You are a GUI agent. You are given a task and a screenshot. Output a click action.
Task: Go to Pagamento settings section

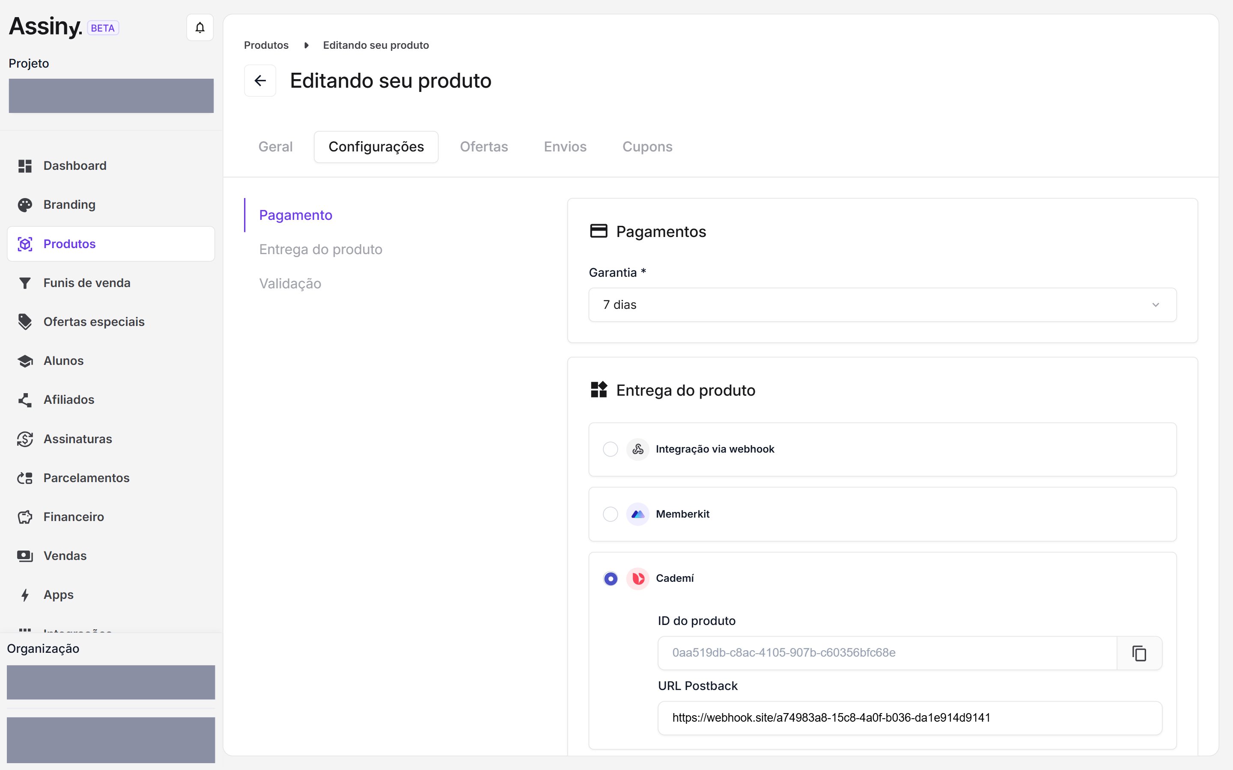coord(295,215)
